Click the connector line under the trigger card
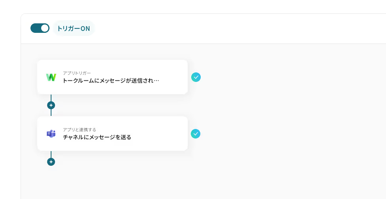 (51, 98)
